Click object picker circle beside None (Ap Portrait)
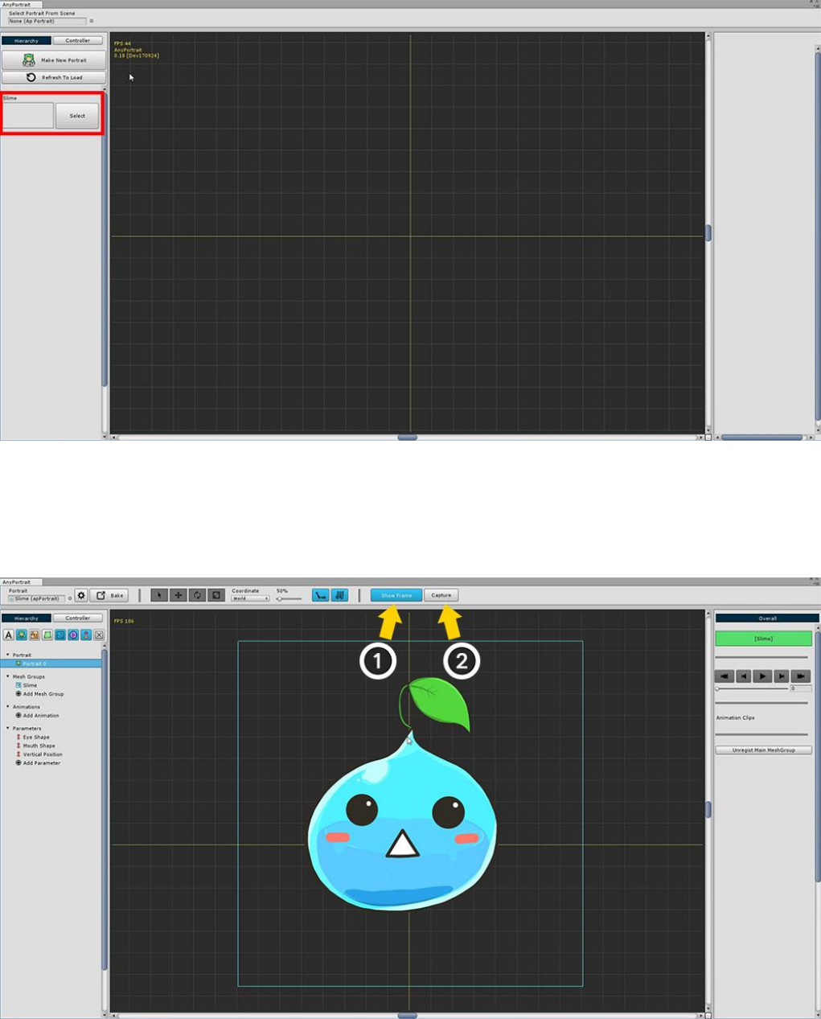The width and height of the screenshot is (821, 1019). point(92,21)
